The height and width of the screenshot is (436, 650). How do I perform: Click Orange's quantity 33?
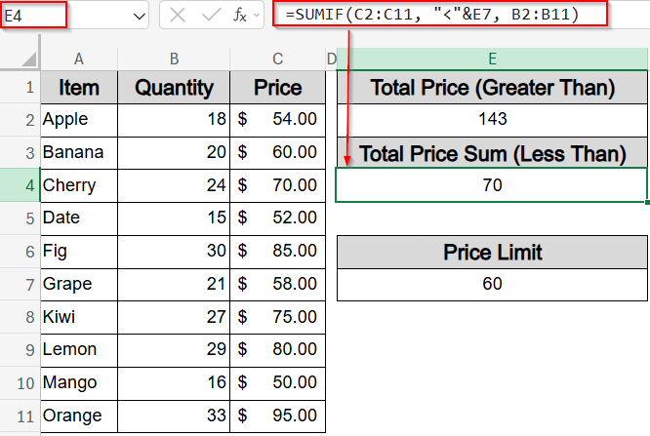(174, 416)
